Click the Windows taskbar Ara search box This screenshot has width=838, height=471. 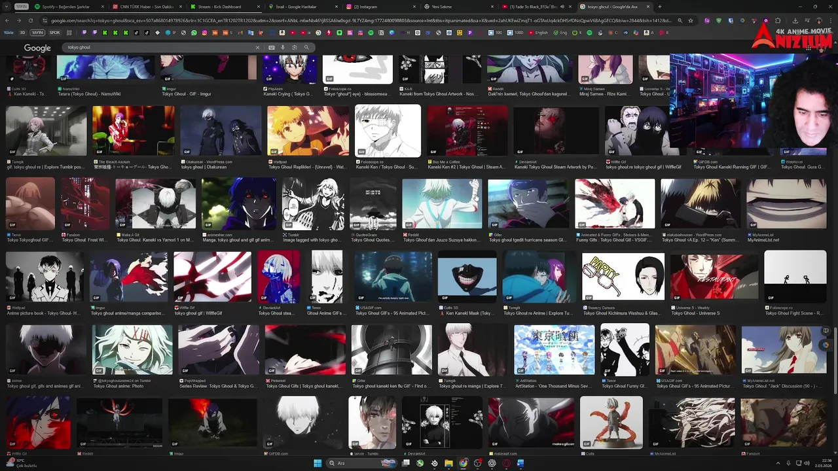361,463
